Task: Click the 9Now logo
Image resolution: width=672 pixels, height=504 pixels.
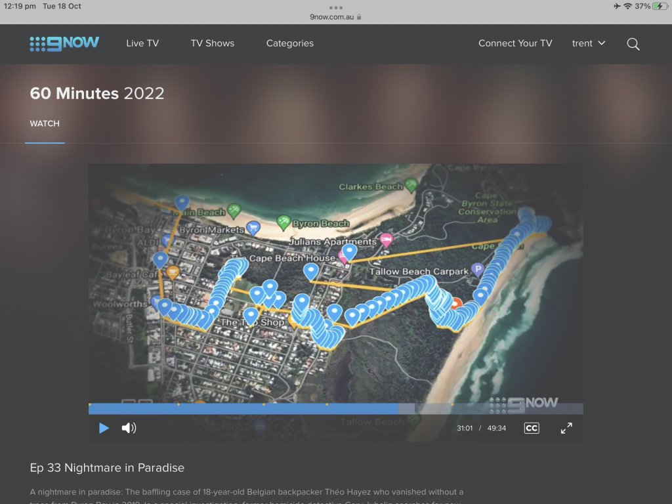Action: coord(64,43)
